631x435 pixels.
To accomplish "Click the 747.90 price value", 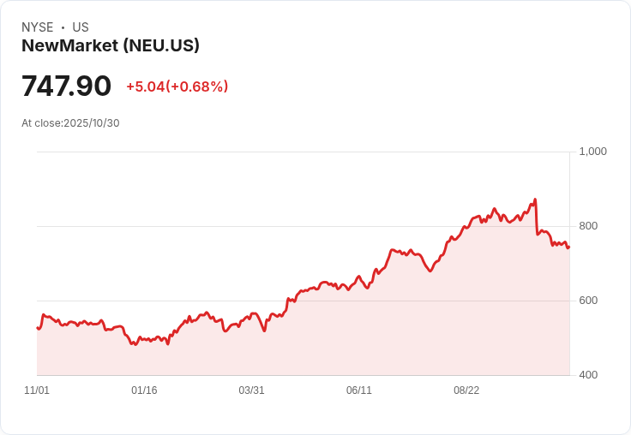I will tap(66, 86).
